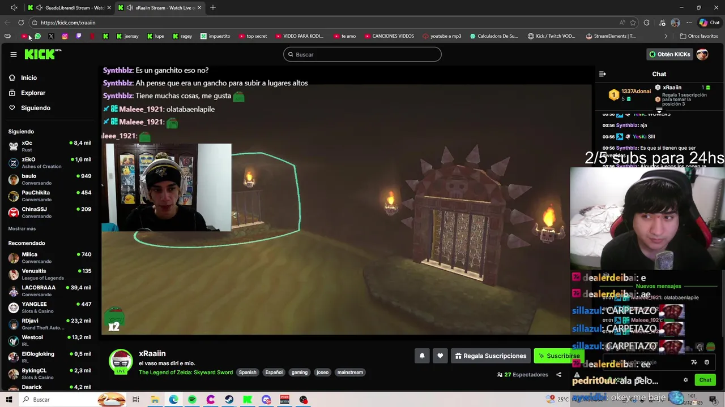Click the gaming tag
The image size is (725, 407).
pyautogui.click(x=300, y=373)
